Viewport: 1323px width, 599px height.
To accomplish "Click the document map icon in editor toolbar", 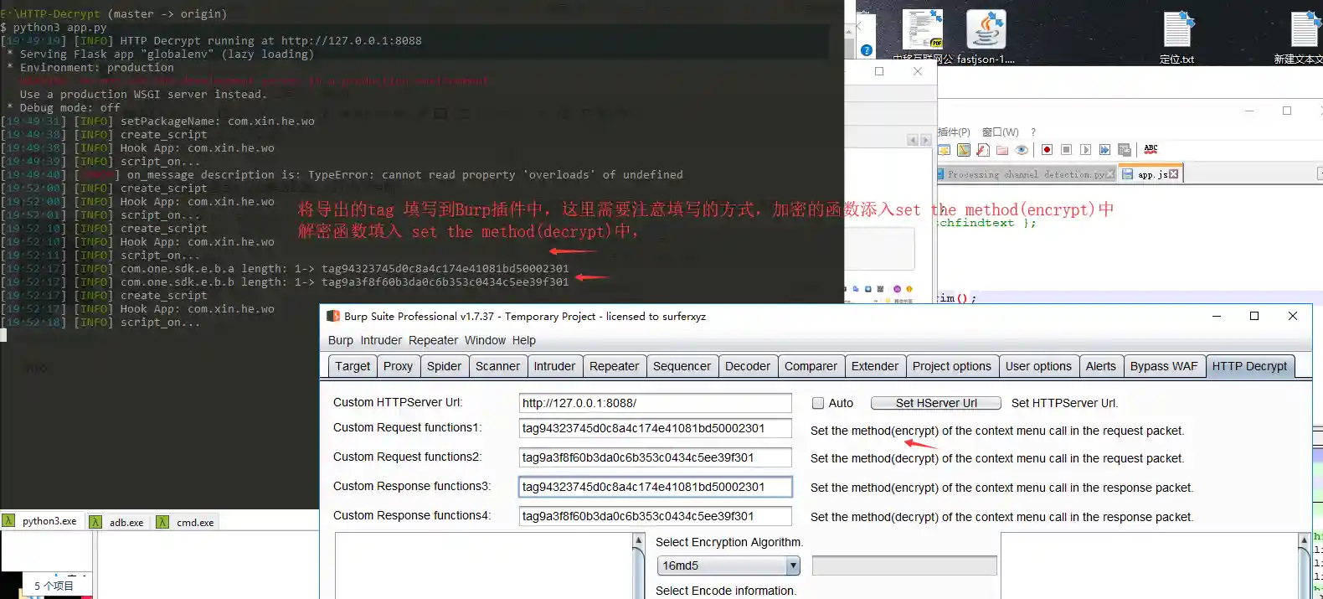I will (x=964, y=150).
